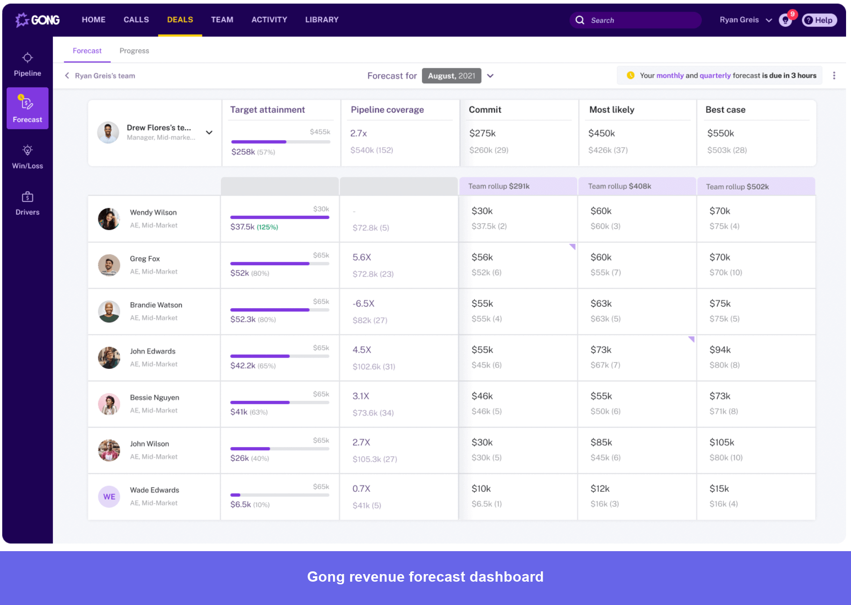Switch to the Progress tab
Screen dimensions: 851x605
coord(134,51)
